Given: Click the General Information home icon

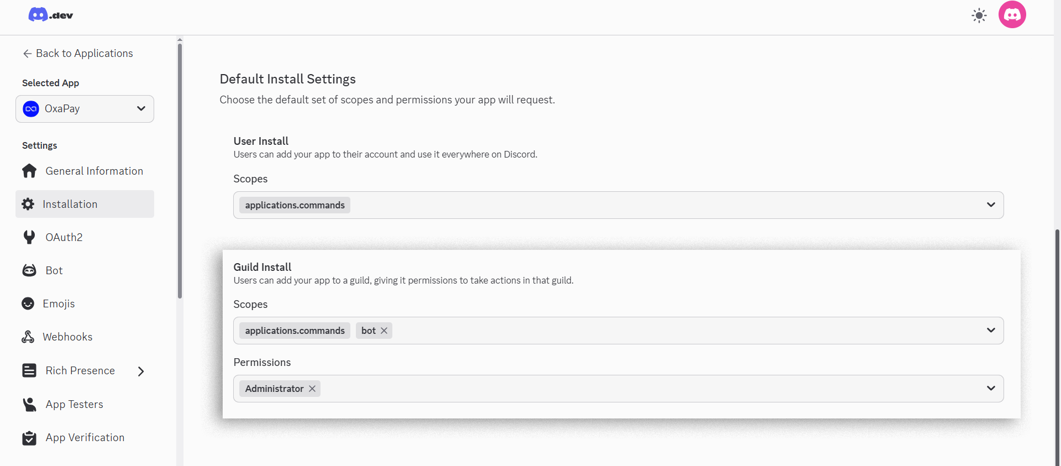Looking at the screenshot, I should tap(29, 171).
